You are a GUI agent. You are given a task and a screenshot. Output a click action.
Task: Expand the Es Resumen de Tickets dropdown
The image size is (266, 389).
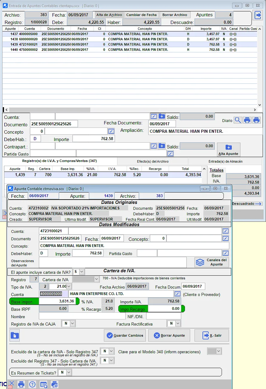tap(69, 373)
